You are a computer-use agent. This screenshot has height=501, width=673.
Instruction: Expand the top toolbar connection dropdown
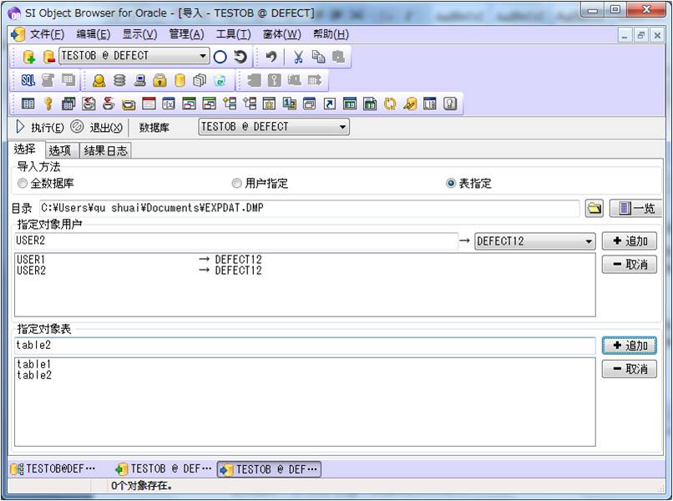pos(204,57)
